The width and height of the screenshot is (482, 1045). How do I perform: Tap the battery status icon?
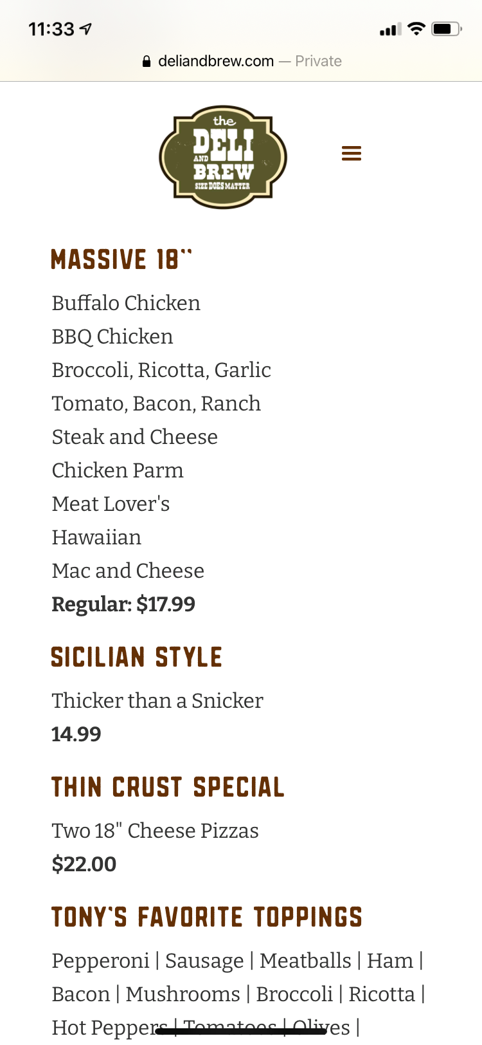(446, 29)
